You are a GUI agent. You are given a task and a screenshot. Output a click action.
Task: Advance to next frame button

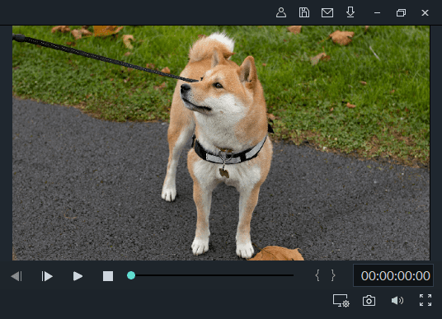point(47,276)
